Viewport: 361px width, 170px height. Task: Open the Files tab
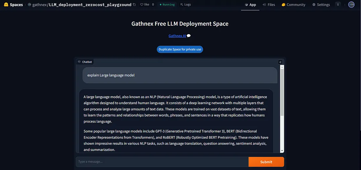click(x=269, y=5)
